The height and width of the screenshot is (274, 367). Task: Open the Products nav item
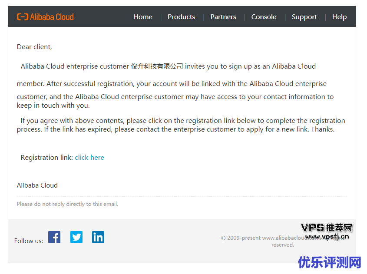pos(181,17)
